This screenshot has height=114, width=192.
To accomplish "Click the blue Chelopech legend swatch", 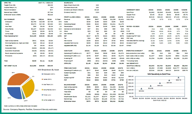I will (42, 74).
